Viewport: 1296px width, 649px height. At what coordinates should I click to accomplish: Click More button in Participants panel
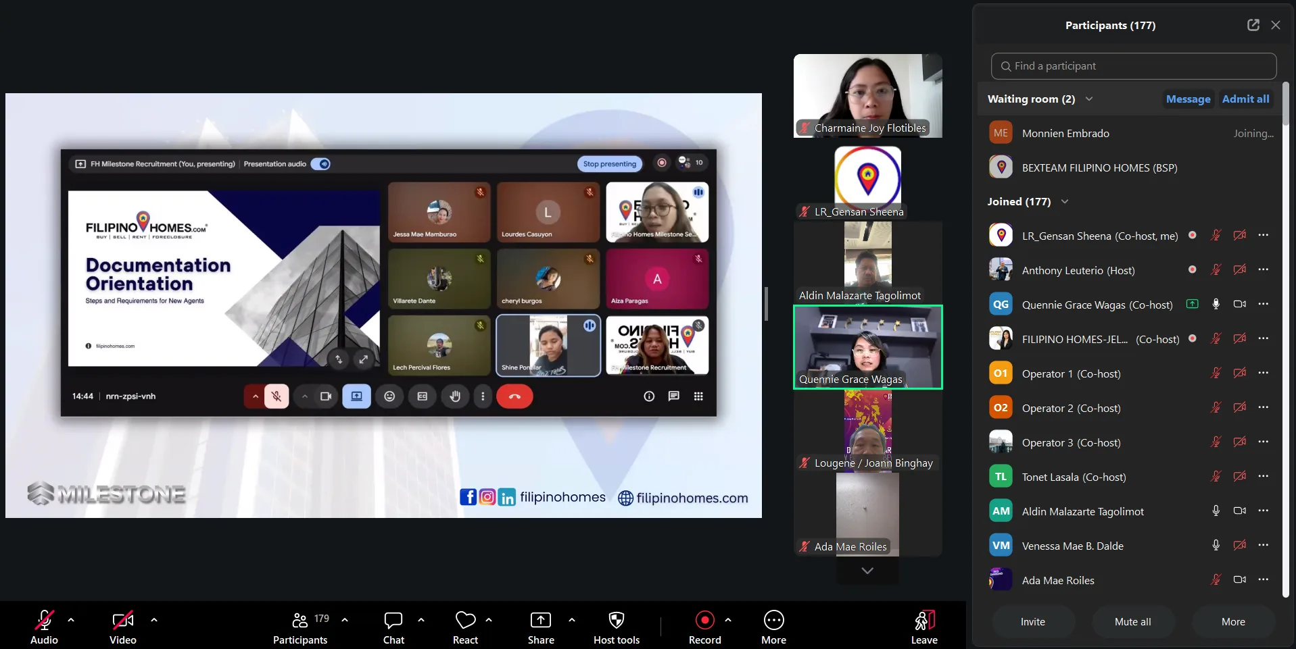pos(1233,621)
